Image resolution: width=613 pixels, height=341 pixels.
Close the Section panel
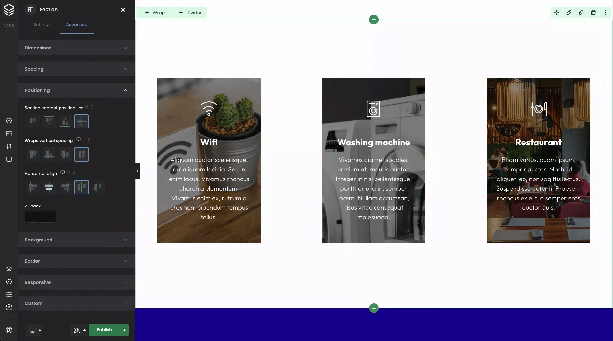[123, 10]
